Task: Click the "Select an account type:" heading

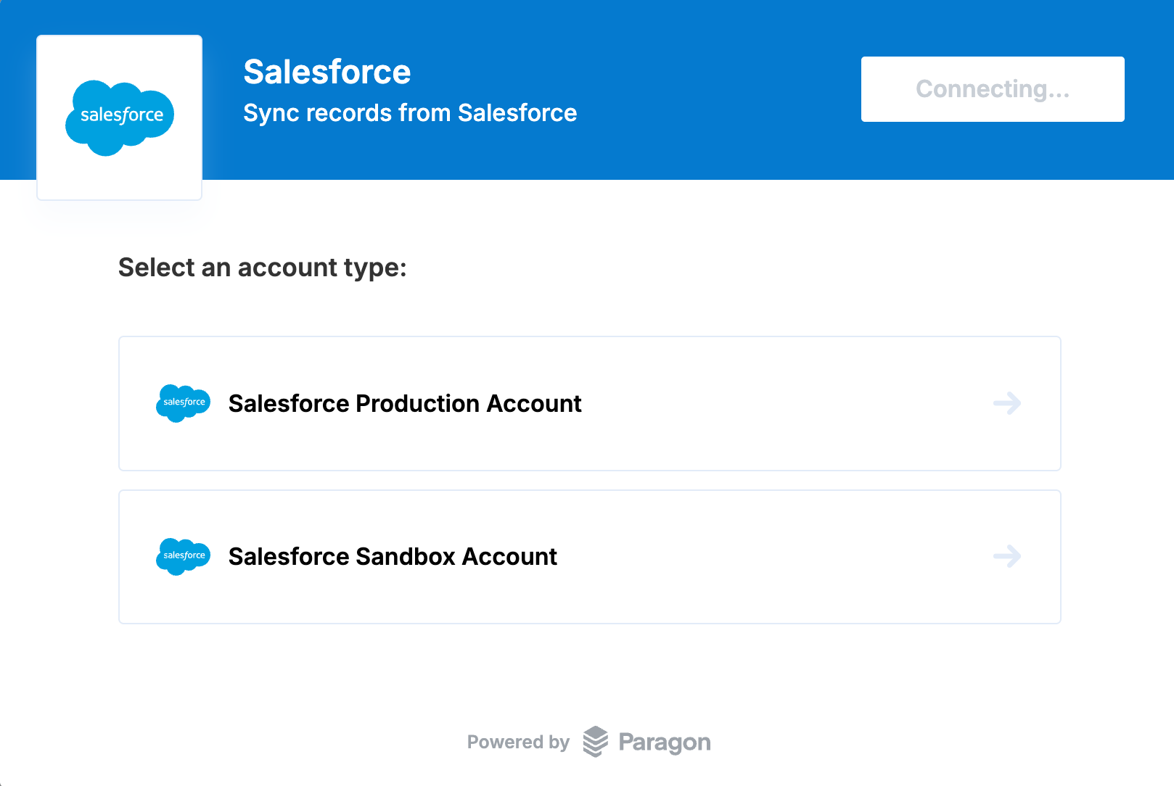Action: tap(263, 268)
